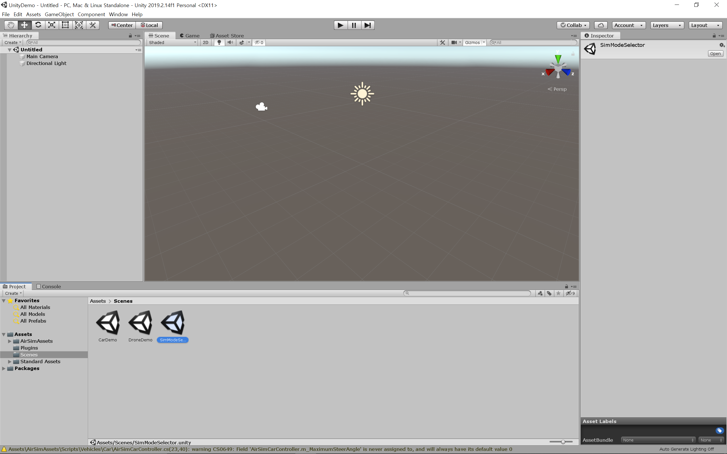Toggle scene lighting preview
Image resolution: width=727 pixels, height=454 pixels.
click(x=219, y=42)
